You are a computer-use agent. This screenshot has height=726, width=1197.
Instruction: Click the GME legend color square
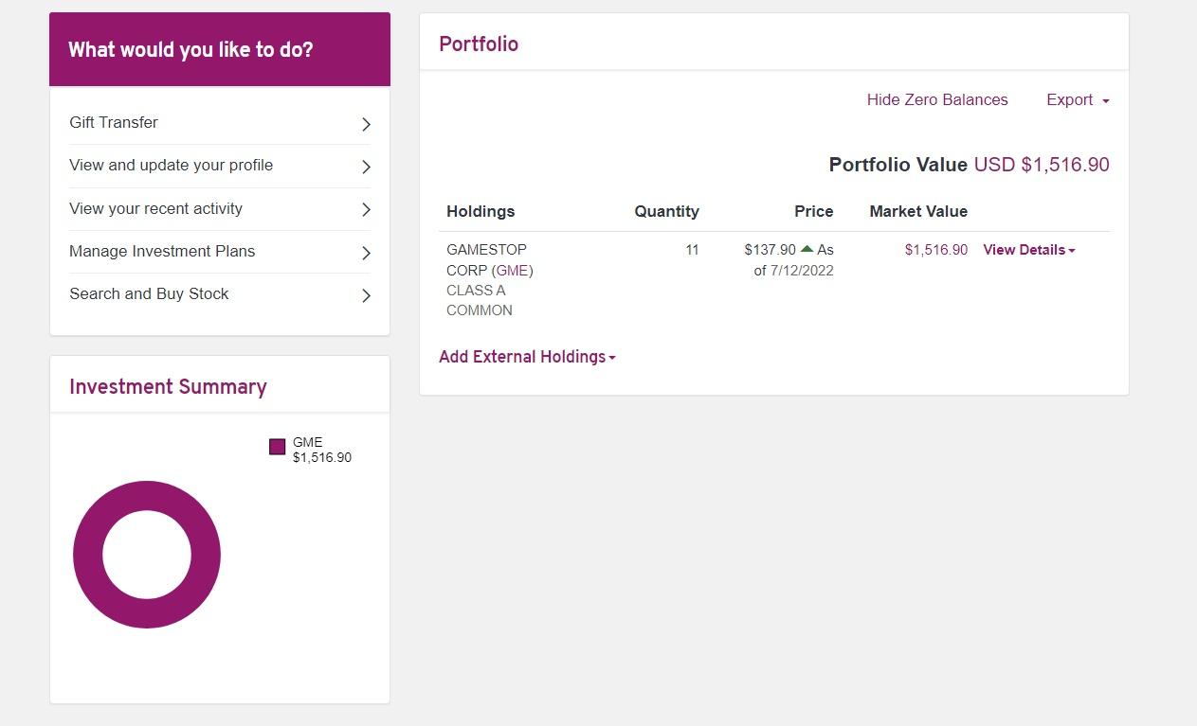click(x=277, y=447)
